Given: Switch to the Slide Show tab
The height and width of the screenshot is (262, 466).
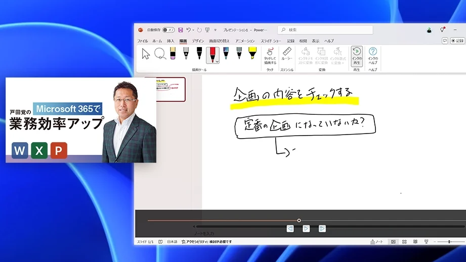Looking at the screenshot, I should click(x=271, y=40).
